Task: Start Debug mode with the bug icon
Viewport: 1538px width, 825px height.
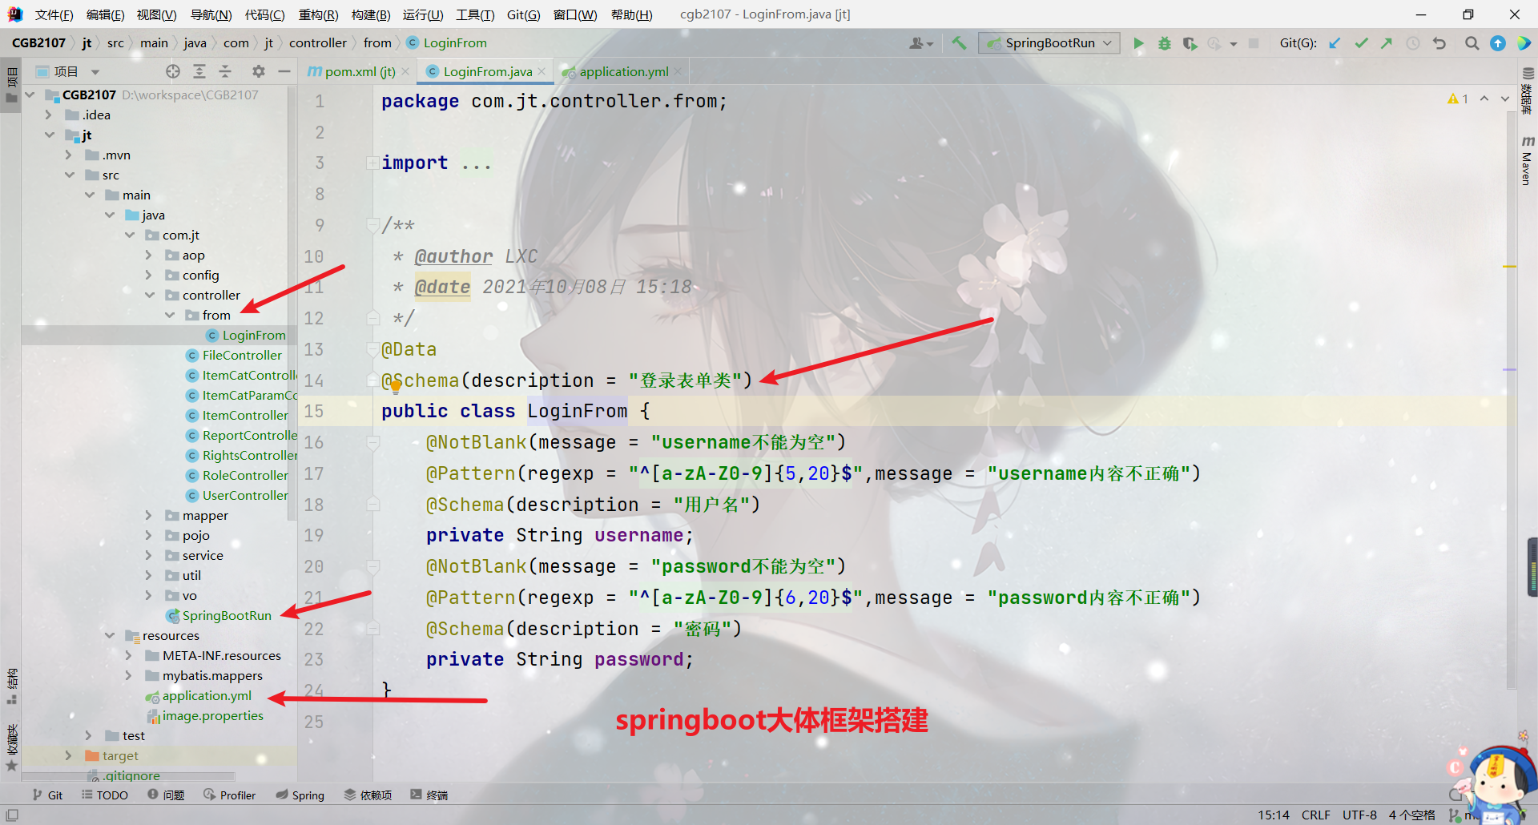Action: click(1164, 42)
